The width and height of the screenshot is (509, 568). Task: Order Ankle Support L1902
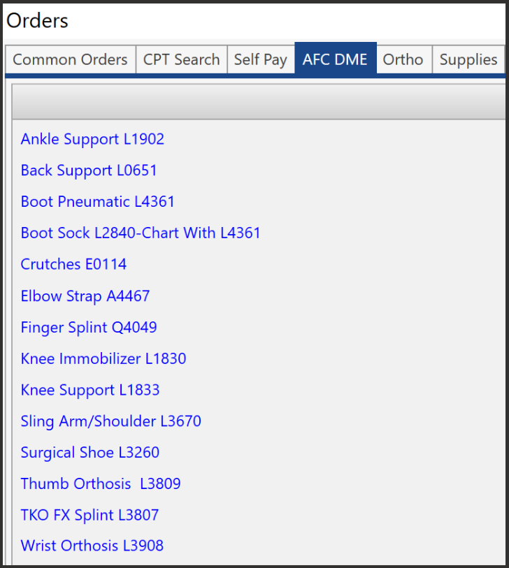92,139
